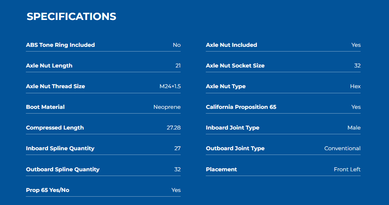Click the Hex value for Axle Nut Type
389x205 pixels.
tap(355, 86)
